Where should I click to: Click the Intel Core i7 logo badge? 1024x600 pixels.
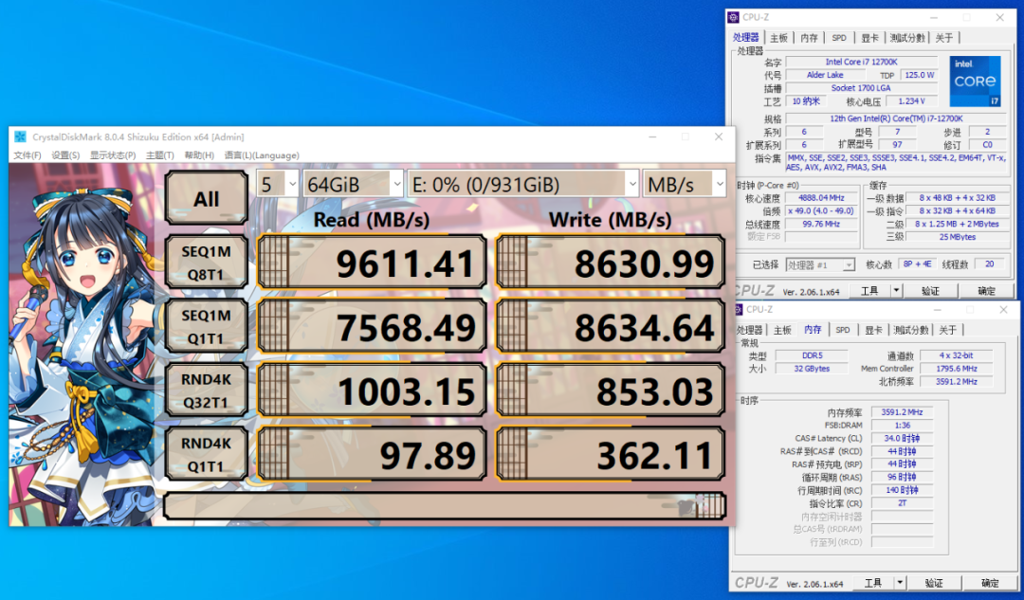coord(975,82)
